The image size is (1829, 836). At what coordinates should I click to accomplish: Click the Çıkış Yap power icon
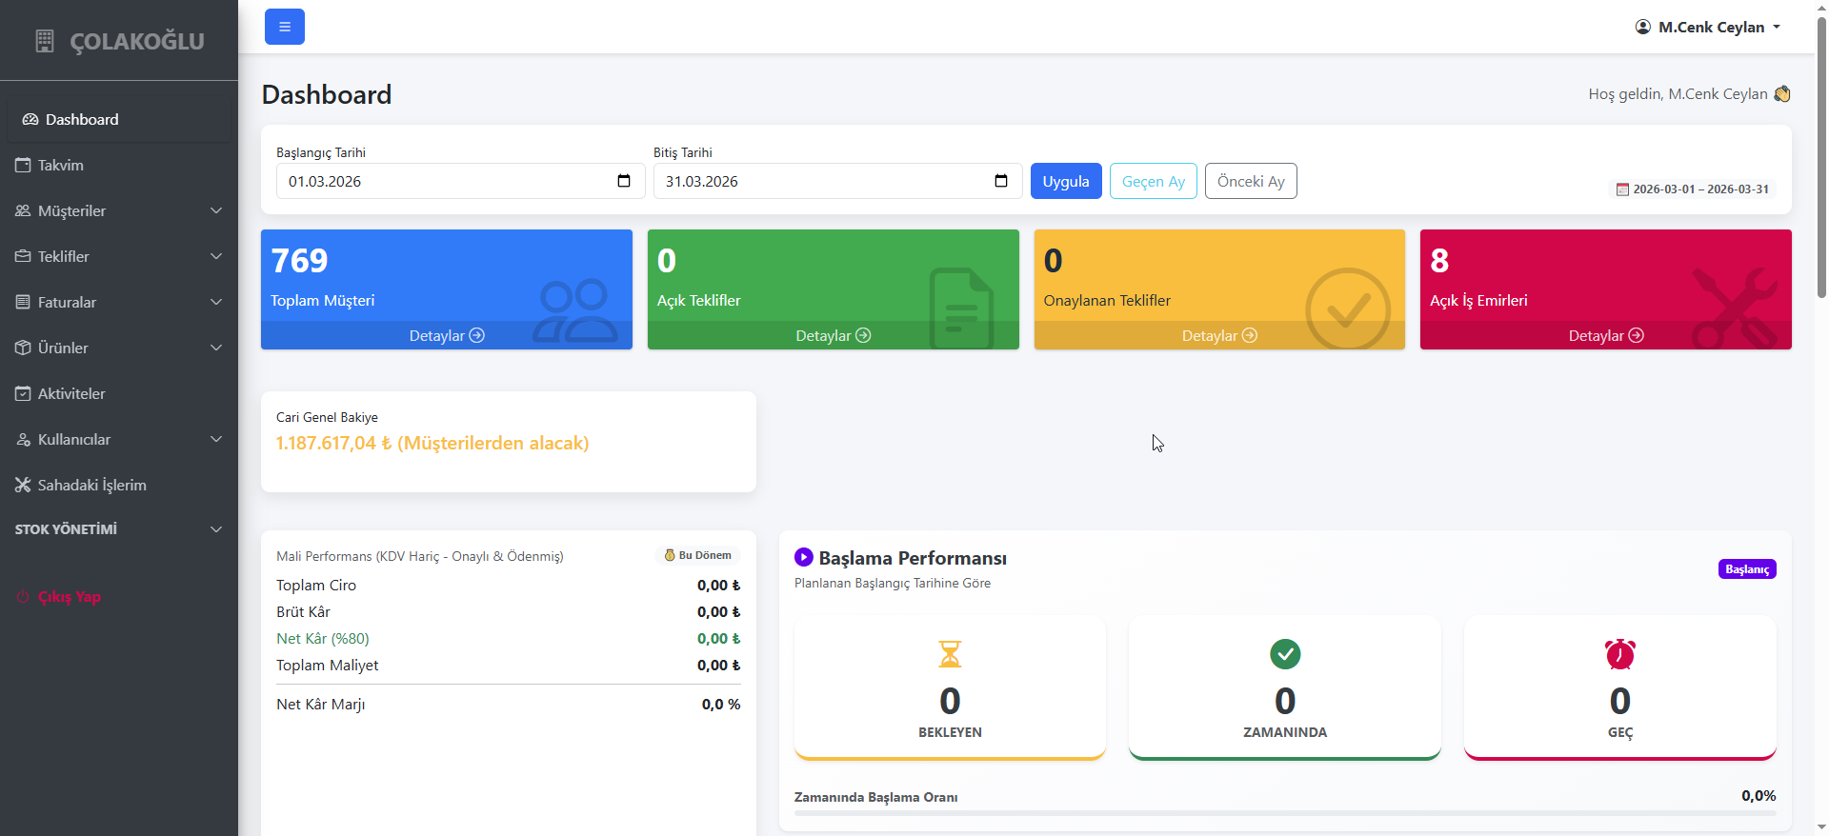(x=23, y=597)
